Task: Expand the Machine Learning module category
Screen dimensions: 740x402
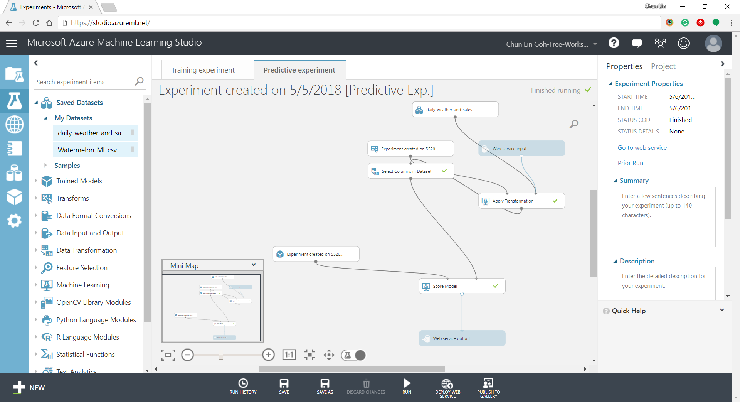Action: pyautogui.click(x=36, y=285)
